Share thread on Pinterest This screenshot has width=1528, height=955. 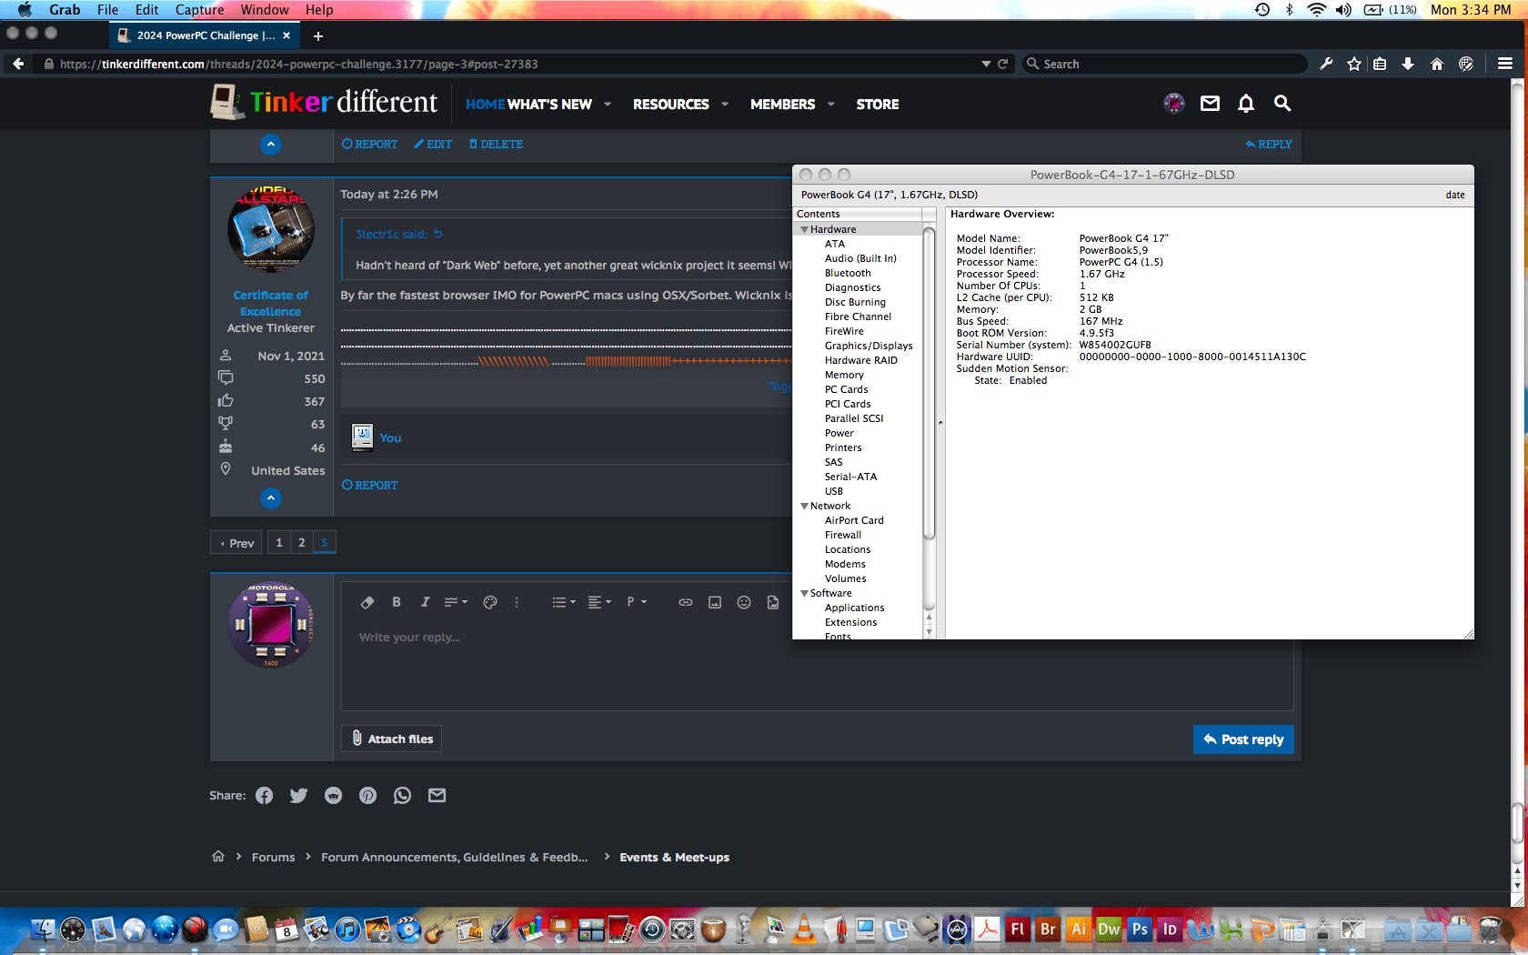[367, 796]
